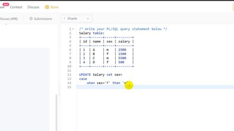This screenshot has height=131, width=234.
Task: Click the 'then' keyword on line 14
Action: pyautogui.click(x=116, y=83)
